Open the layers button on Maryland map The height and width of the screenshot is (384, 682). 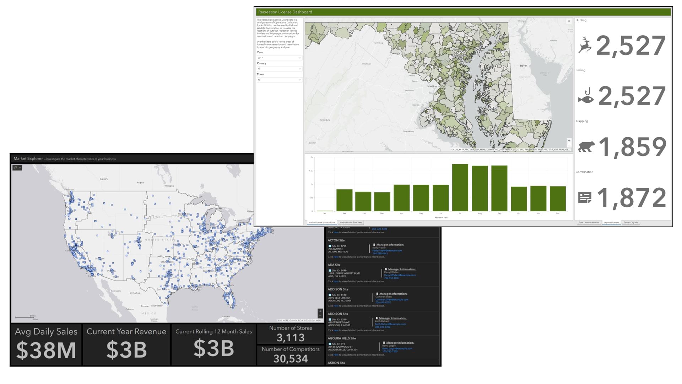569,21
